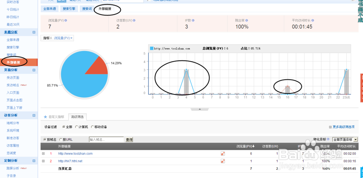Collapse 访客分析 sidebar section
The image size is (363, 178).
click(34, 115)
